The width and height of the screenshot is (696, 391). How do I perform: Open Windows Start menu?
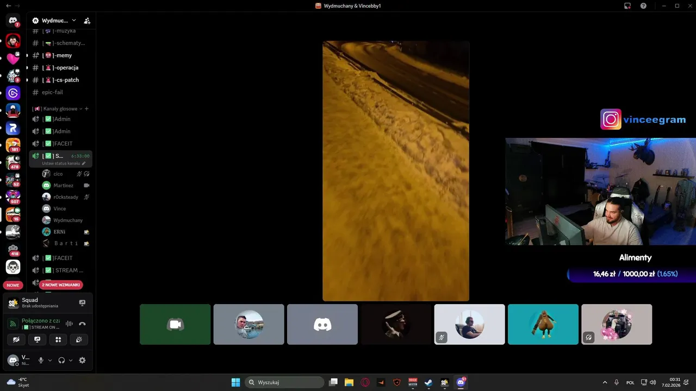(235, 382)
